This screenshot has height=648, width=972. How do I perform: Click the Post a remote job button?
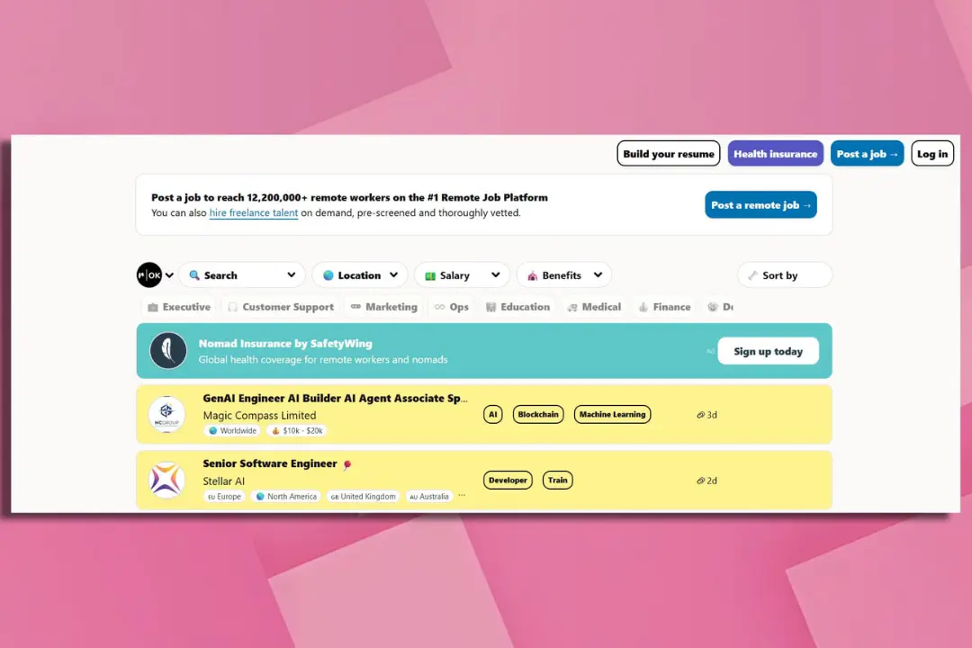760,204
